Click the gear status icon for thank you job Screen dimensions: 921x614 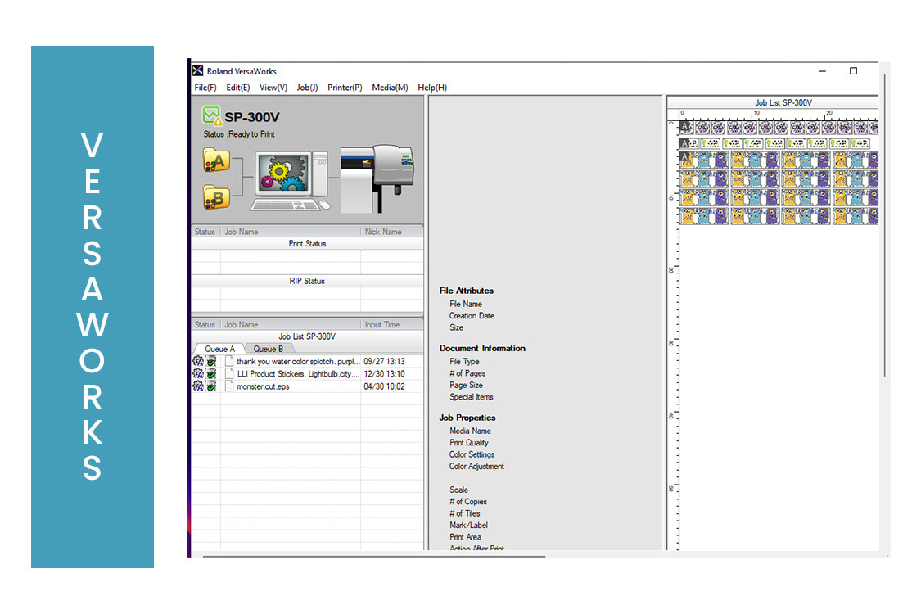point(198,361)
